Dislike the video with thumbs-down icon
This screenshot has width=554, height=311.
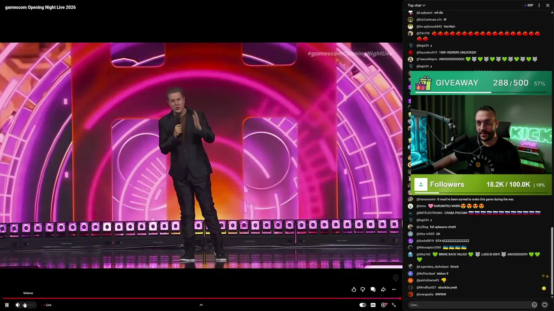tap(363, 289)
